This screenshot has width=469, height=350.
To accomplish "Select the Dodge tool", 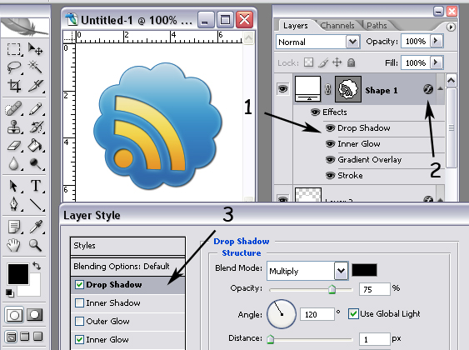I will [x=35, y=163].
